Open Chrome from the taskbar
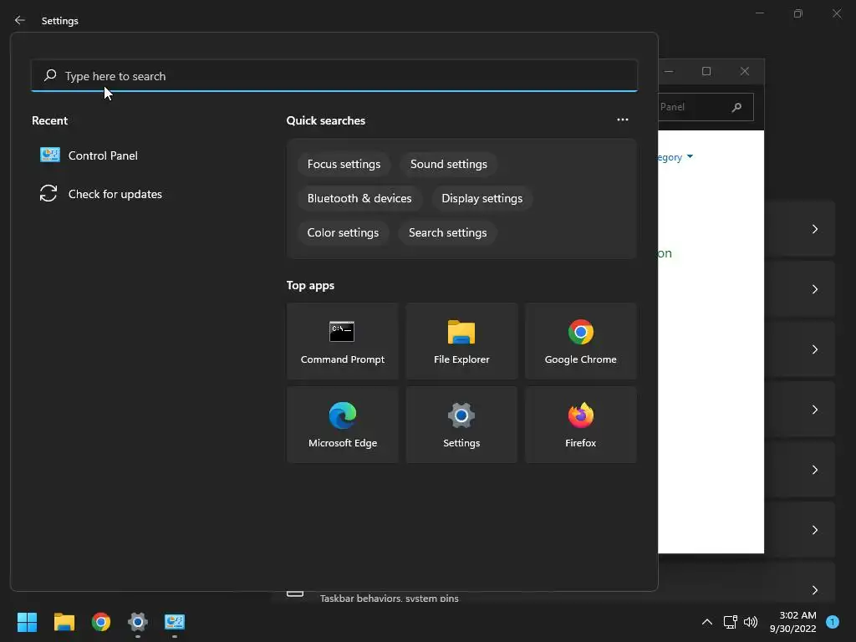Viewport: 856px width, 642px height. pyautogui.click(x=101, y=622)
